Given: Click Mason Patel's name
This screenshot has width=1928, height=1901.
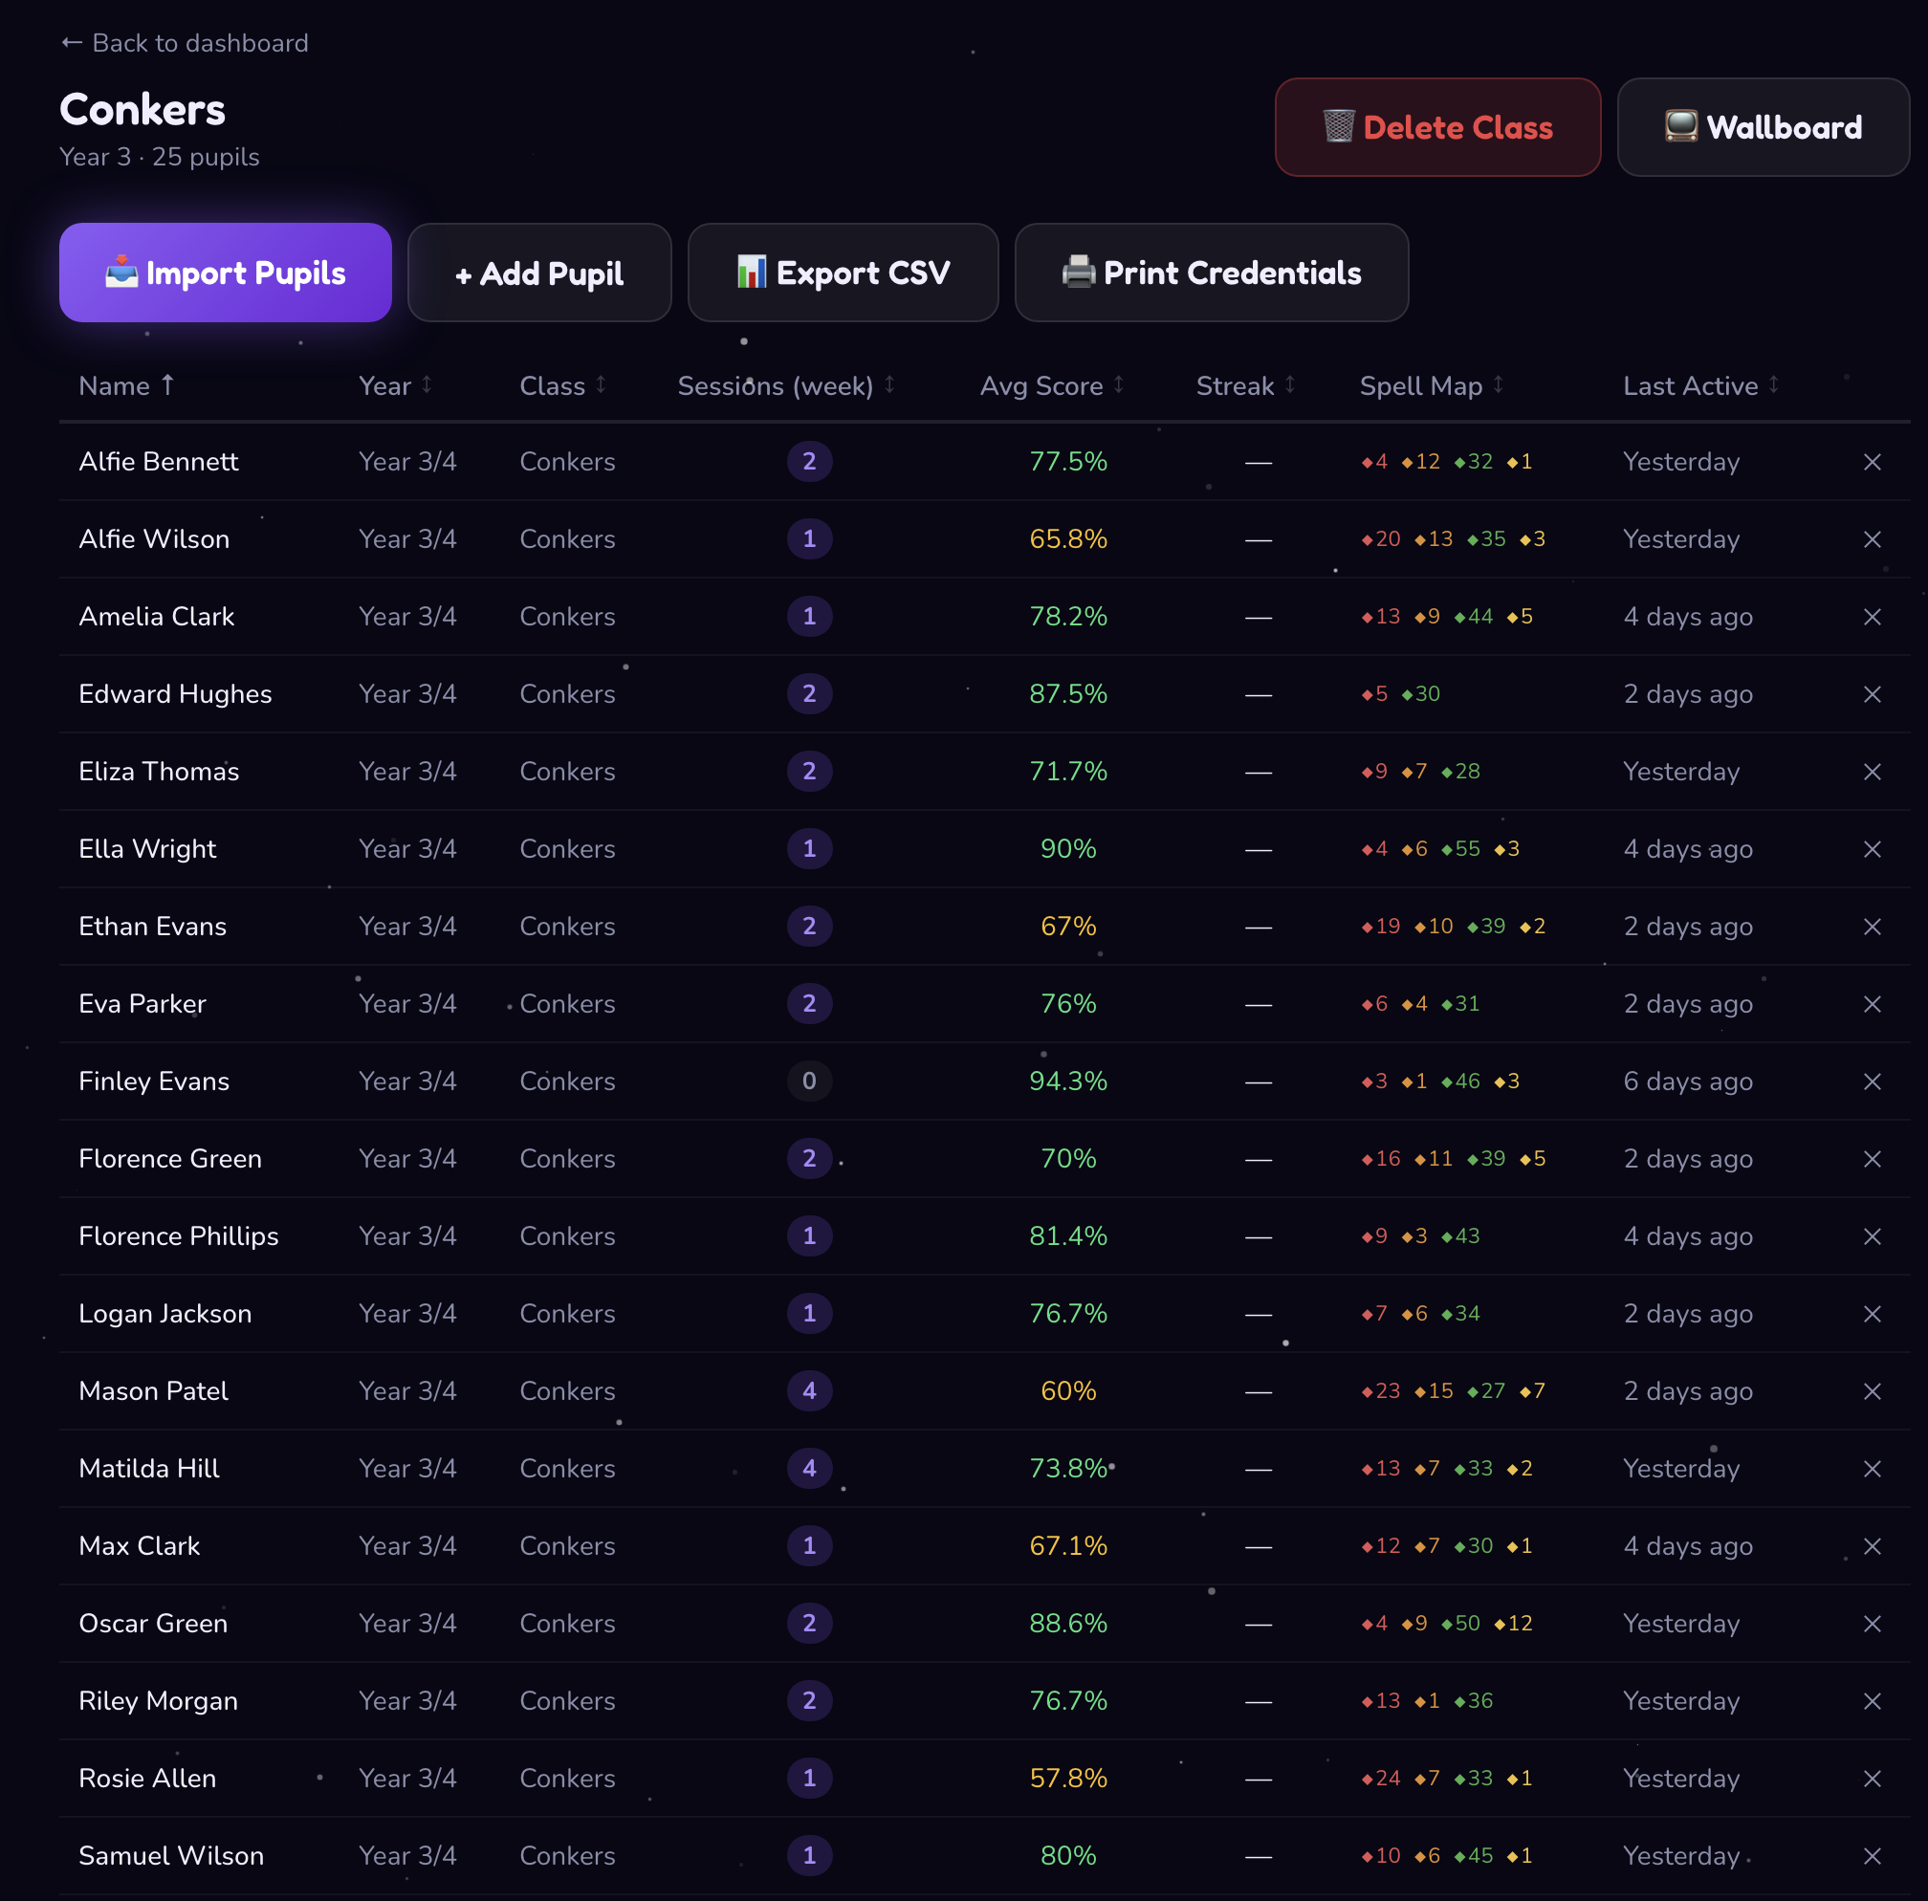Looking at the screenshot, I should pos(154,1391).
